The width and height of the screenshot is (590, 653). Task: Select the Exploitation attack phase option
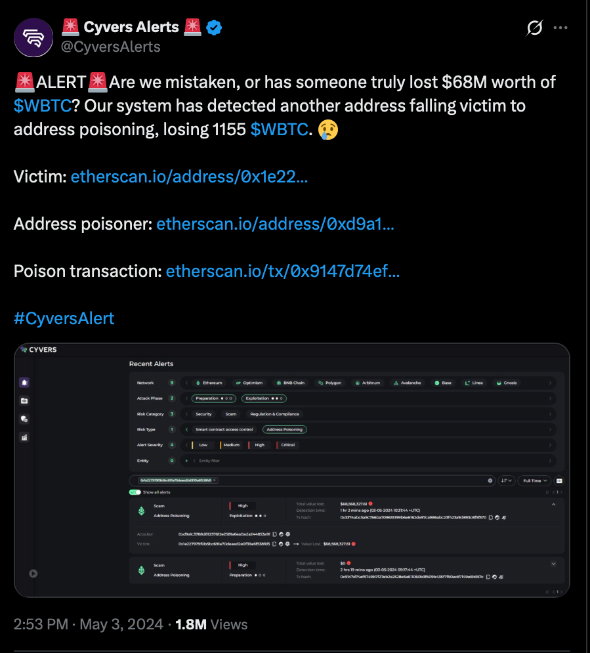tap(264, 398)
